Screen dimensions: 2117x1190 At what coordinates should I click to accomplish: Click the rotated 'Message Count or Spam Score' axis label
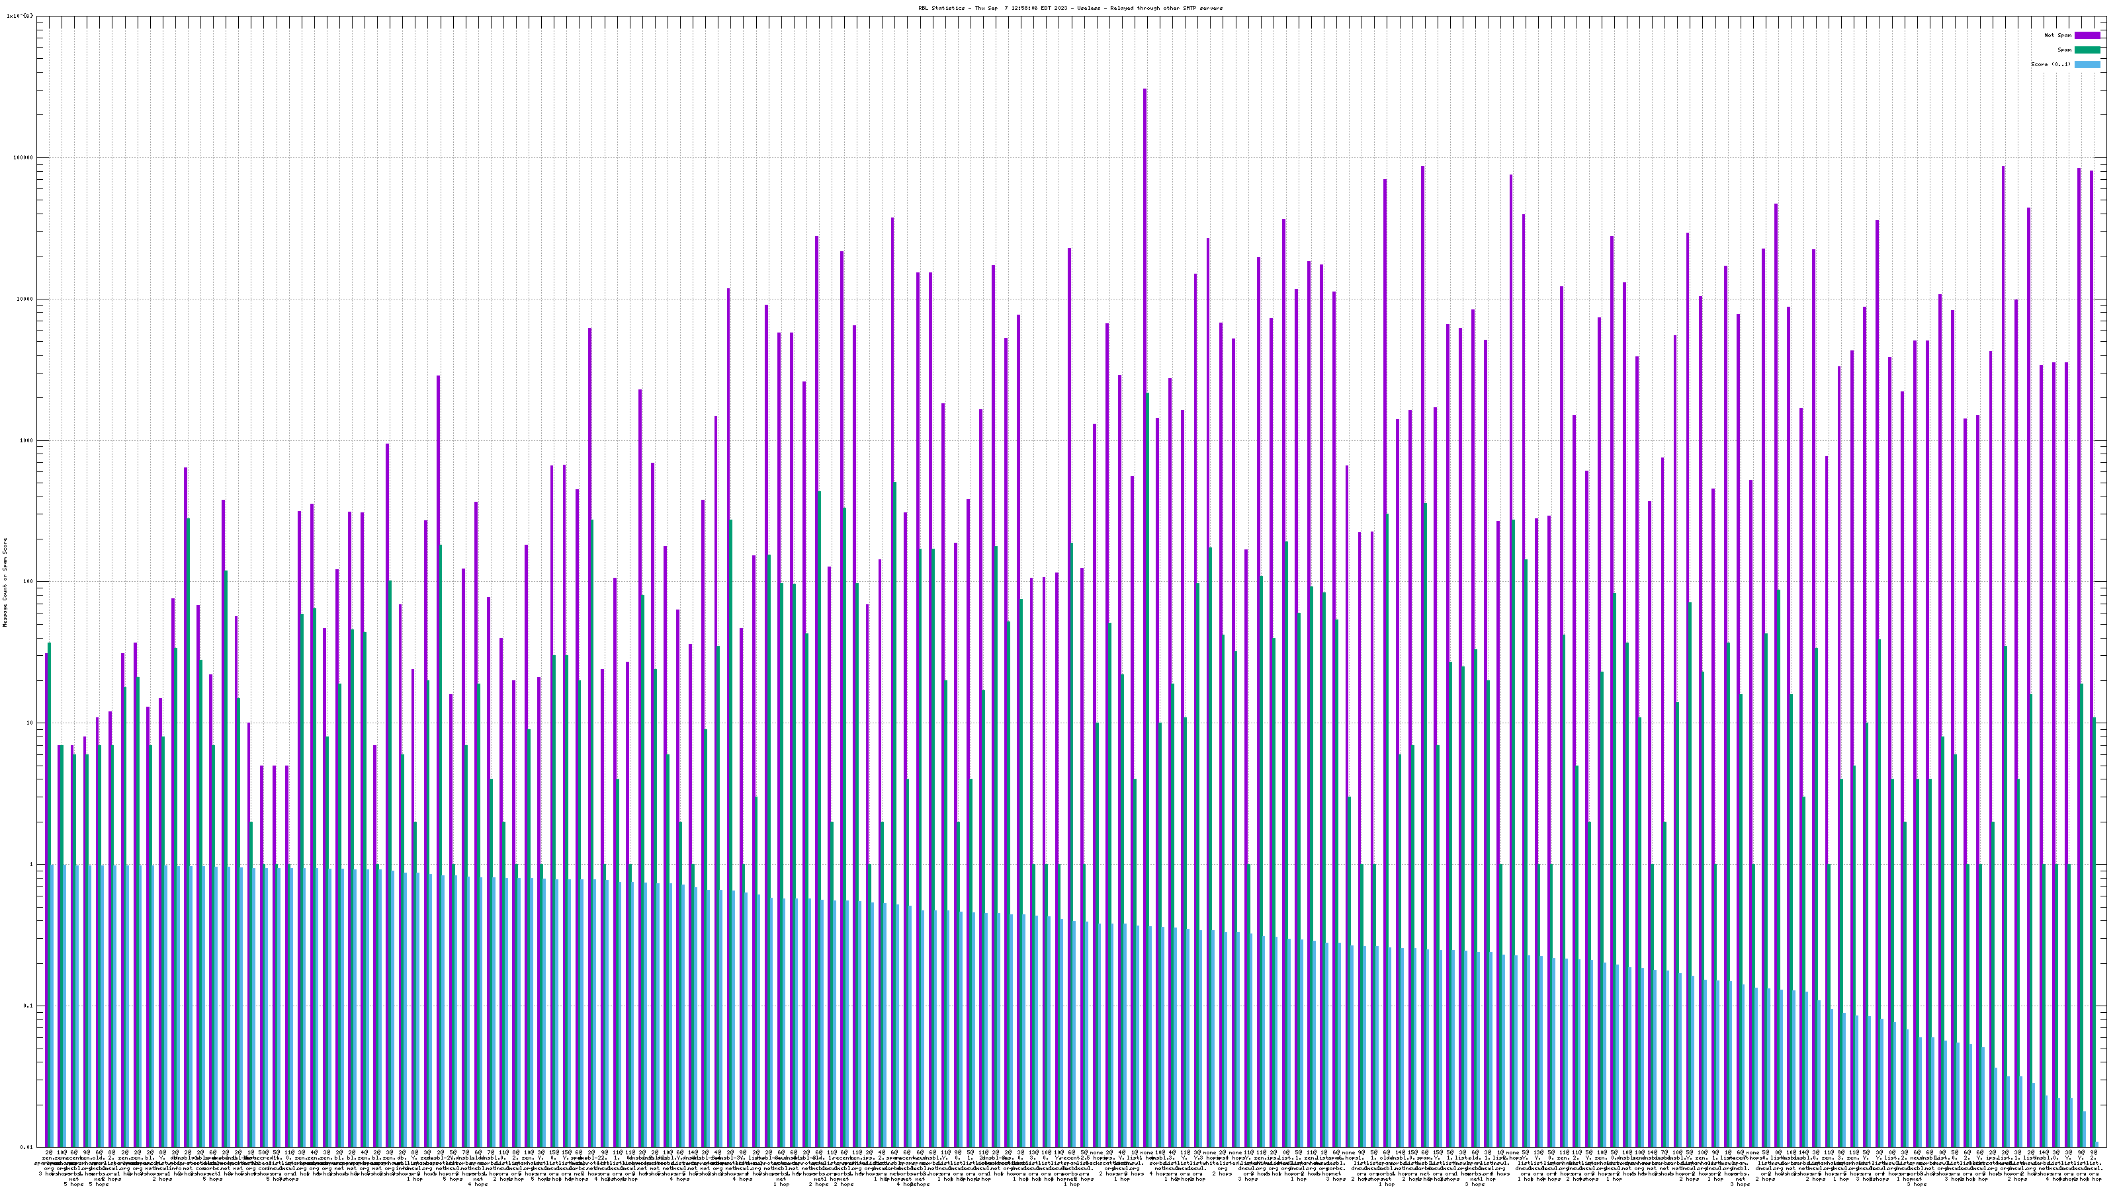pyautogui.click(x=5, y=582)
